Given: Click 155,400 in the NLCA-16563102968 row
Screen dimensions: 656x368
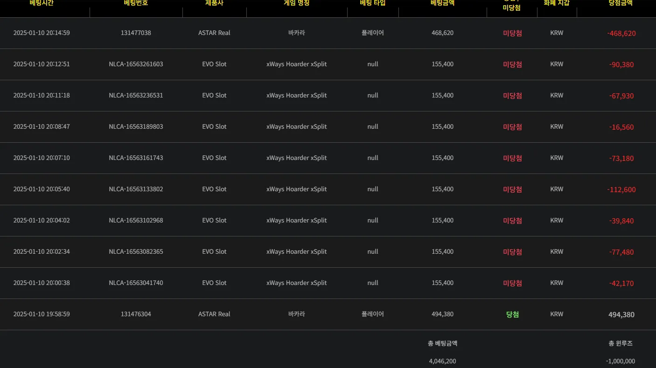Looking at the screenshot, I should click(x=442, y=221).
